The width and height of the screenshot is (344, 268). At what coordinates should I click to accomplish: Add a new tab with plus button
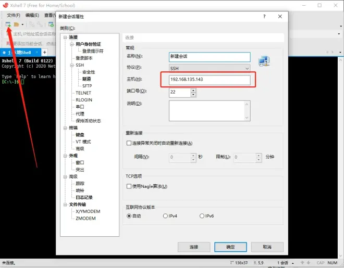[x=44, y=53]
